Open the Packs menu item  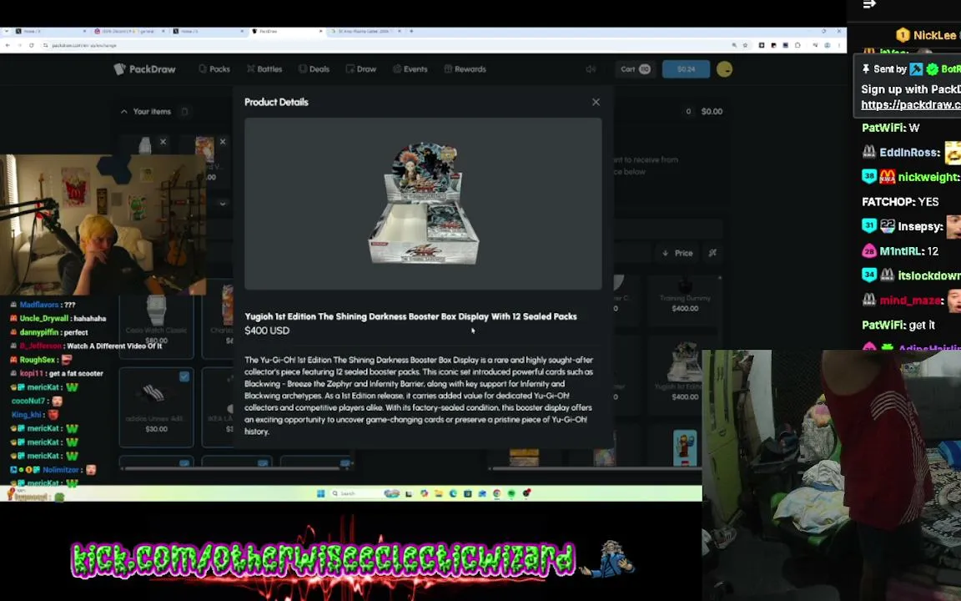[214, 69]
